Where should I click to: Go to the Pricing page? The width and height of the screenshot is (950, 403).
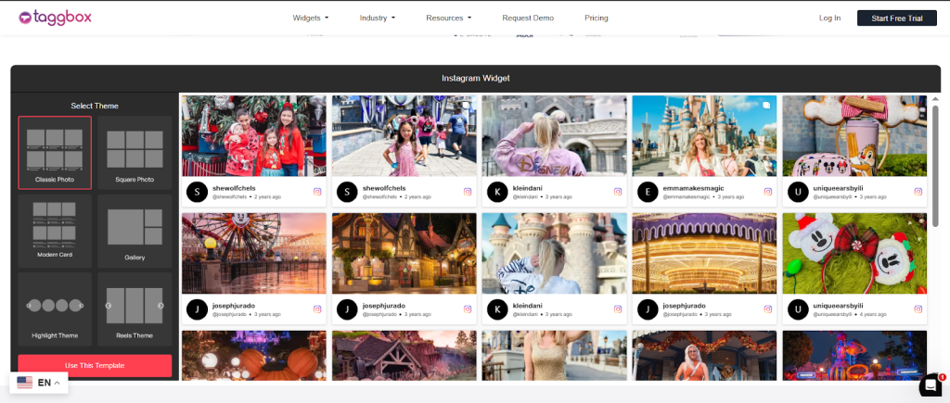click(597, 18)
